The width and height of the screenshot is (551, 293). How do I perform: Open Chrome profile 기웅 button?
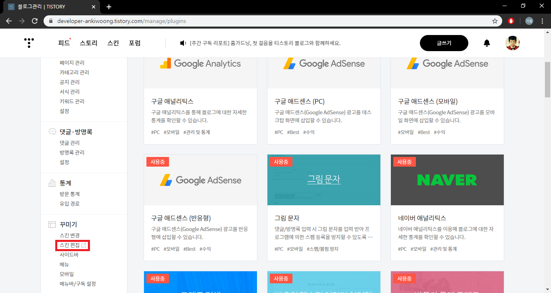529,21
